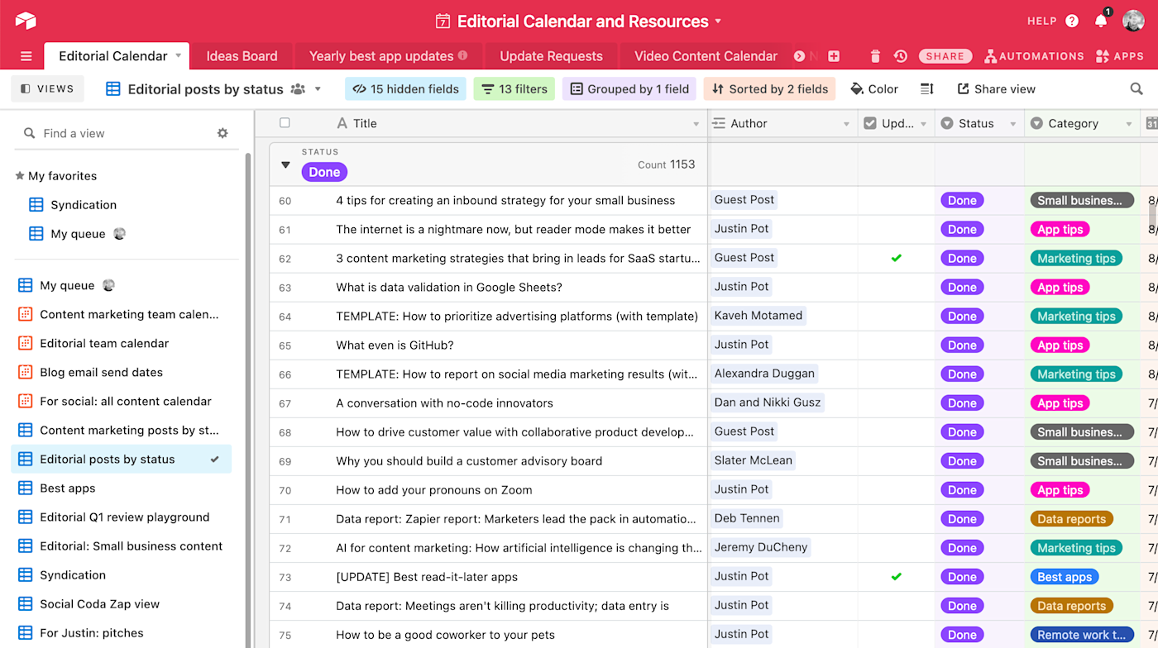Open view list settings gear
Image resolution: width=1158 pixels, height=648 pixels.
click(x=223, y=133)
